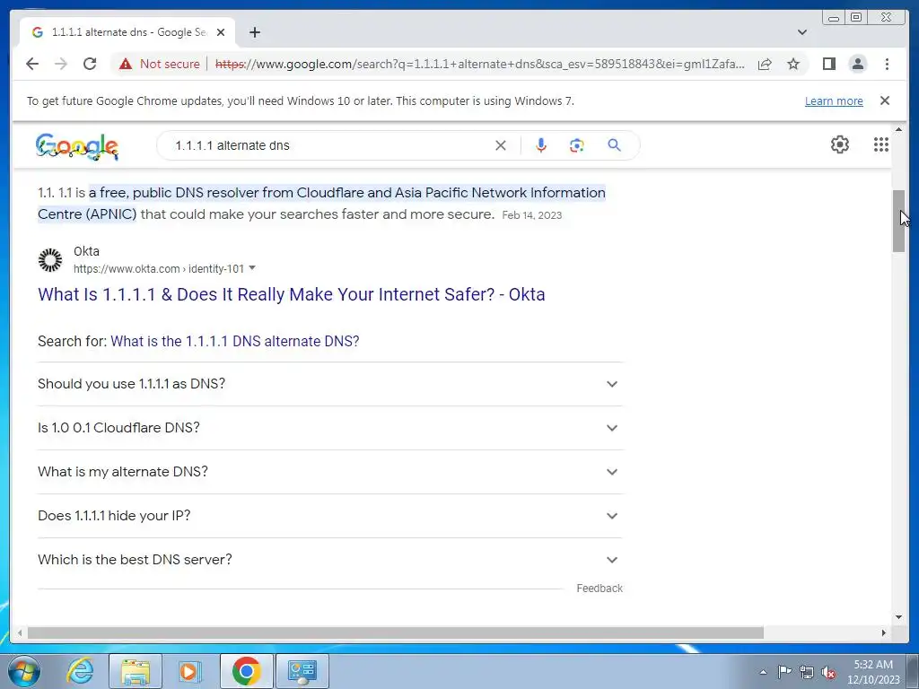
Task: Expand What is my alternate DNS
Action: pos(330,472)
